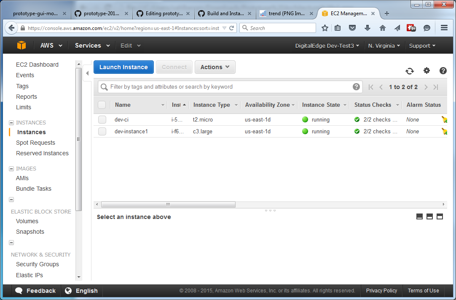Collapse the left navigation pane arrow
Image resolution: width=456 pixels, height=300 pixels.
click(x=87, y=73)
